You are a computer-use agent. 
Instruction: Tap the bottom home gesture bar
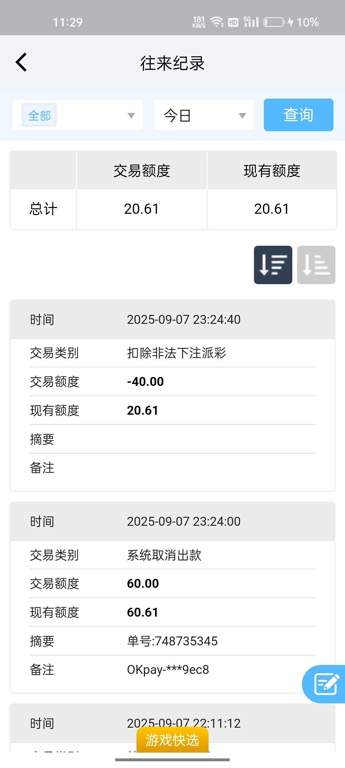click(x=172, y=760)
